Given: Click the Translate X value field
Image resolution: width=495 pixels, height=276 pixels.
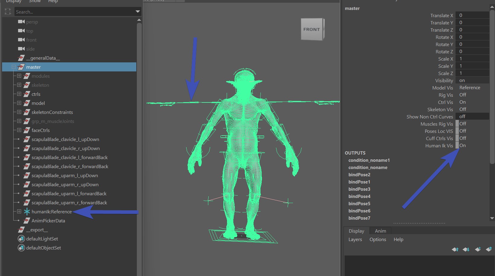Looking at the screenshot, I should (472, 15).
